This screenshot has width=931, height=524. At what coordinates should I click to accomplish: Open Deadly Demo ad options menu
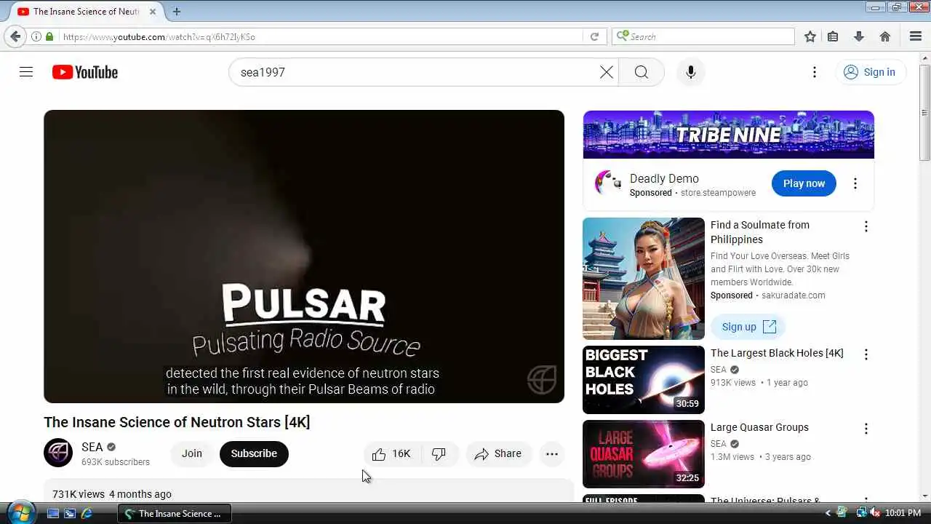(855, 183)
